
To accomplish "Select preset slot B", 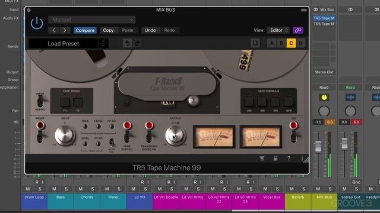I will [x=281, y=43].
